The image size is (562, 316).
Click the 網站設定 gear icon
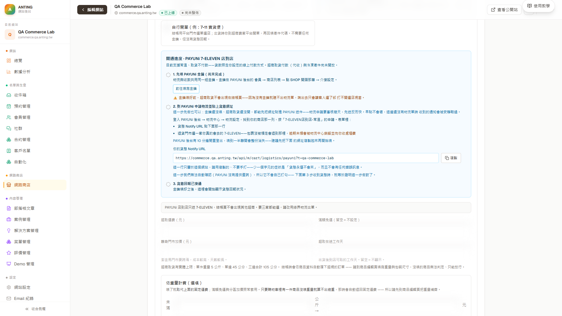pos(9,287)
